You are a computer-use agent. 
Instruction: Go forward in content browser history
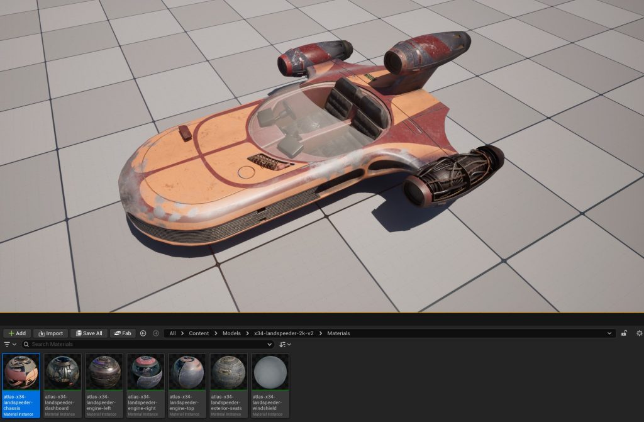coord(156,333)
